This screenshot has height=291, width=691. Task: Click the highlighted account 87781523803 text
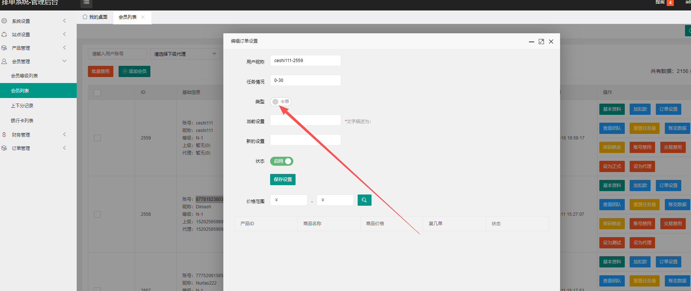pyautogui.click(x=210, y=199)
